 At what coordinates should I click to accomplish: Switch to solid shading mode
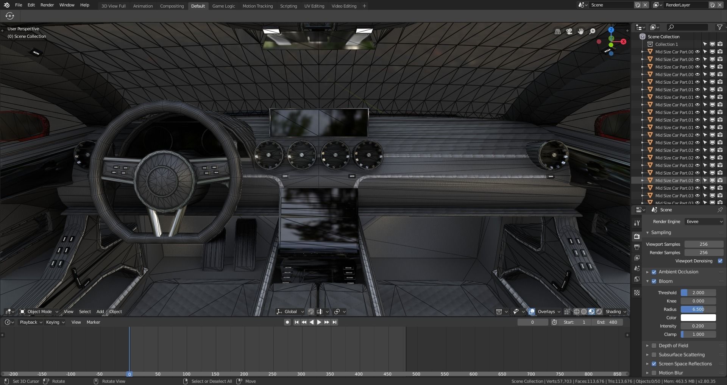(584, 312)
